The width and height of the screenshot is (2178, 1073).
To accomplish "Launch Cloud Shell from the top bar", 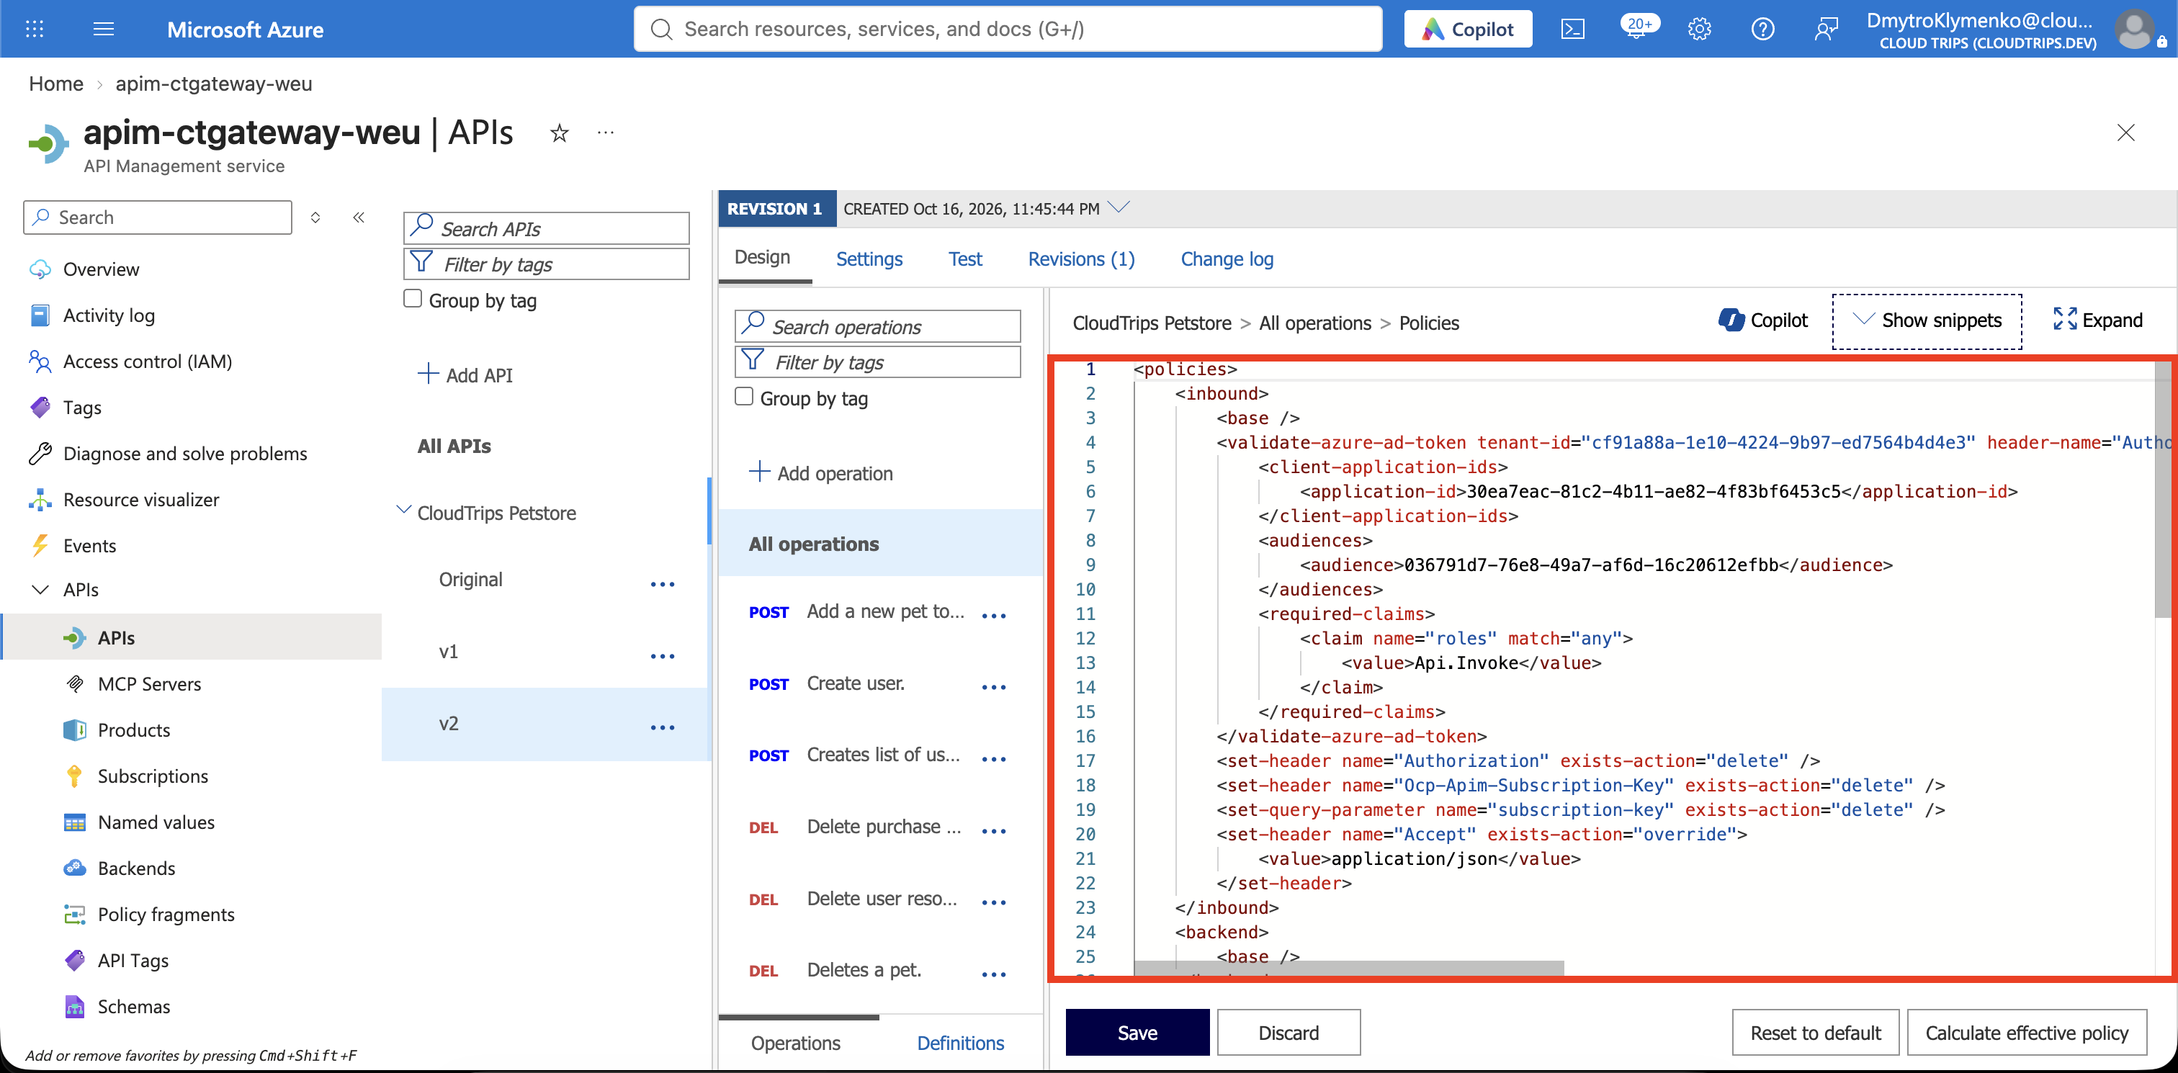I will coord(1572,29).
